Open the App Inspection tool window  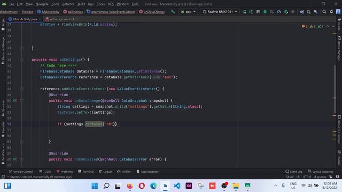pyautogui.click(x=148, y=172)
